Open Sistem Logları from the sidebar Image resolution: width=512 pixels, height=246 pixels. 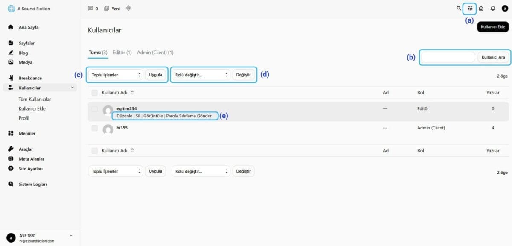click(32, 184)
